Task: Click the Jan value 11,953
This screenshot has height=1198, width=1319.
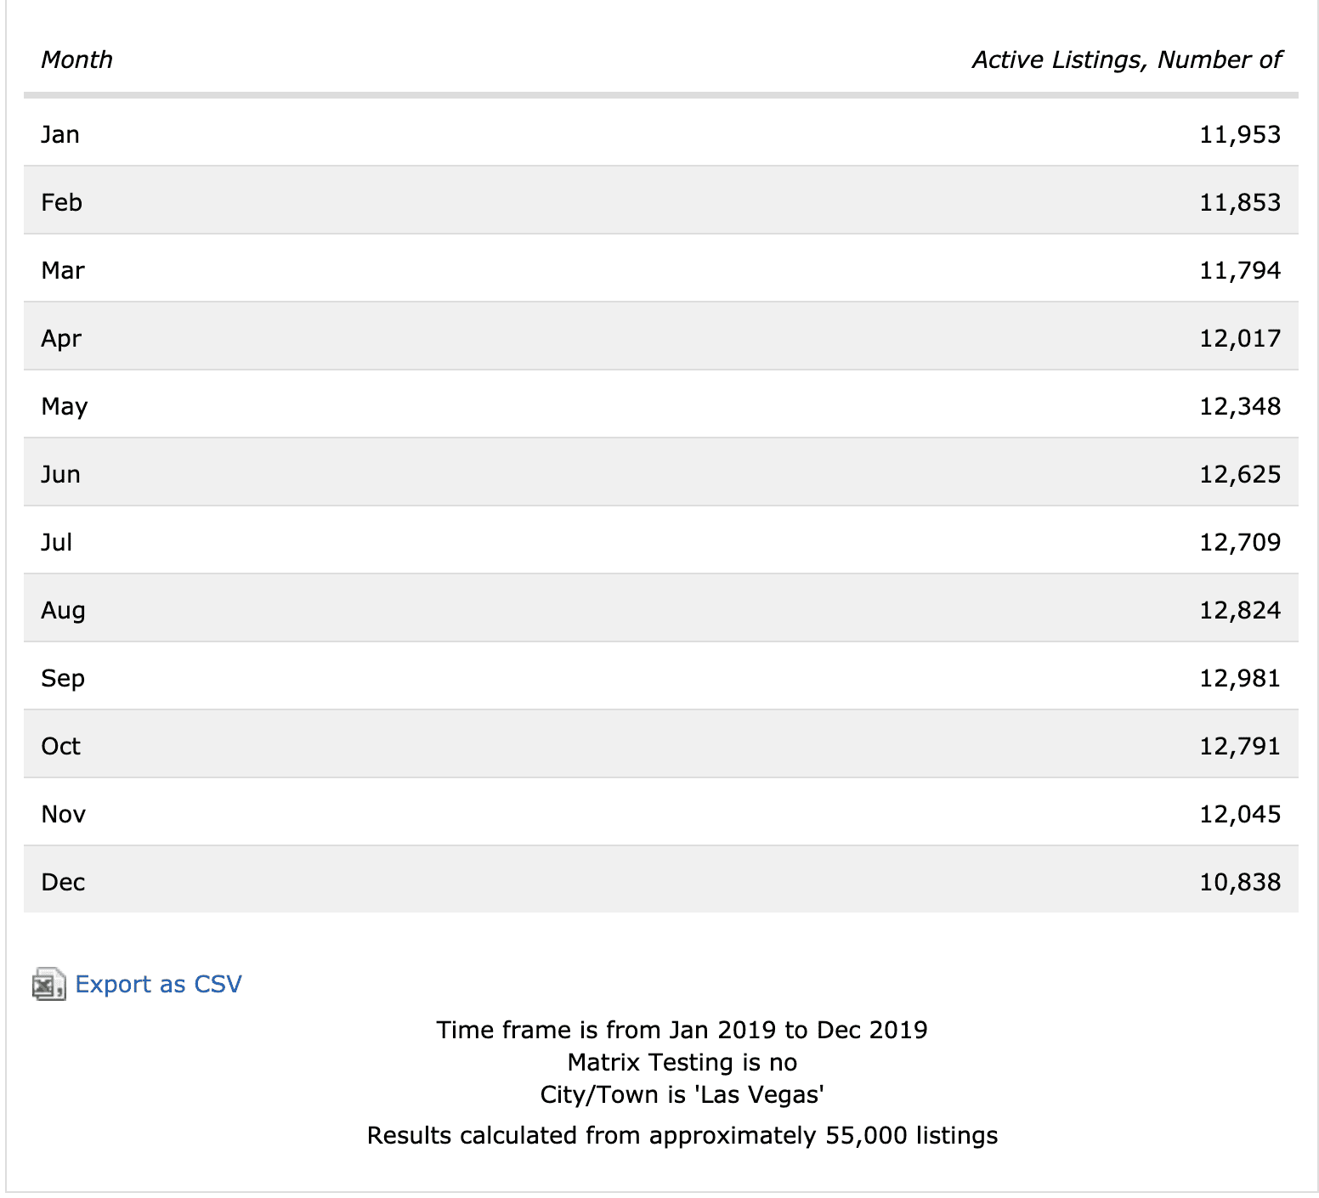Action: pyautogui.click(x=1239, y=134)
